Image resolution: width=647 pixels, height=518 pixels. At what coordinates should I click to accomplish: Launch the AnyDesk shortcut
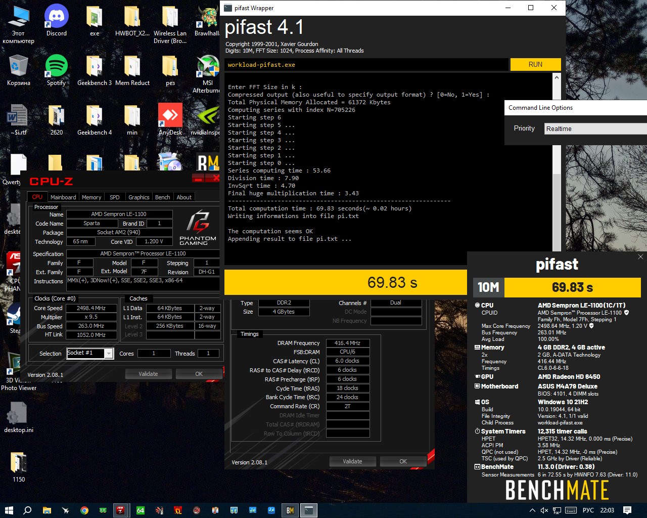coord(170,120)
